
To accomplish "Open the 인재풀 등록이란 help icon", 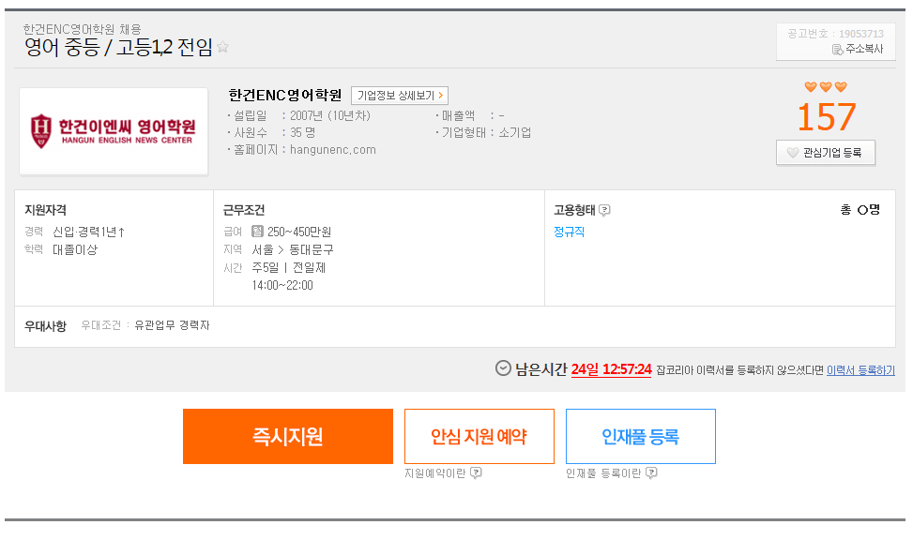I will coord(651,473).
